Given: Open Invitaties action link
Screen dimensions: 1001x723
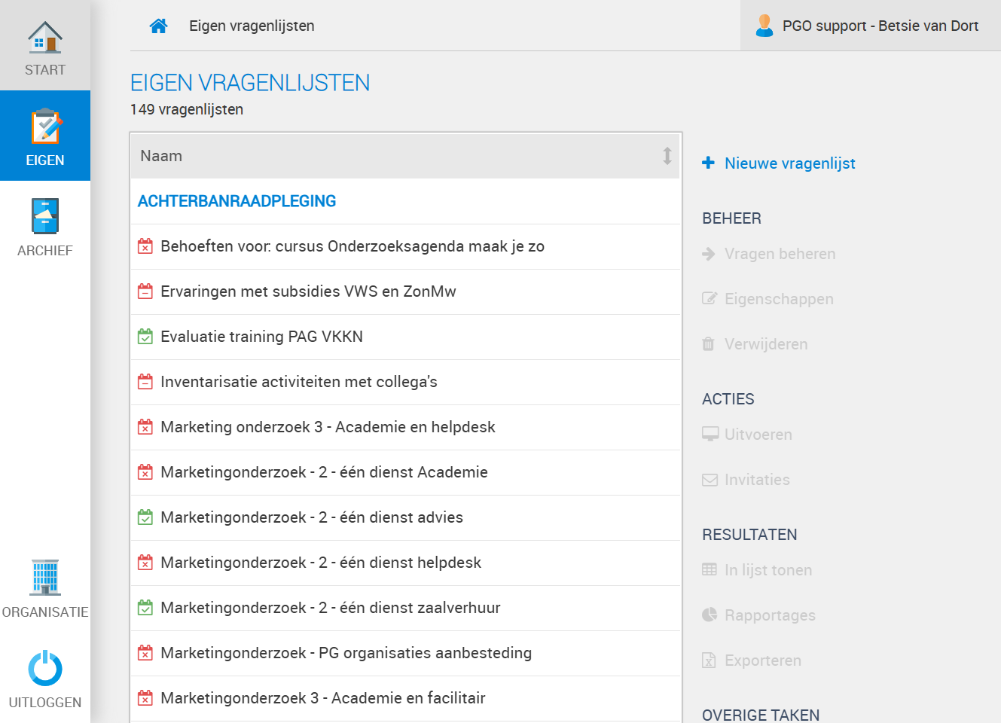Looking at the screenshot, I should [x=757, y=480].
